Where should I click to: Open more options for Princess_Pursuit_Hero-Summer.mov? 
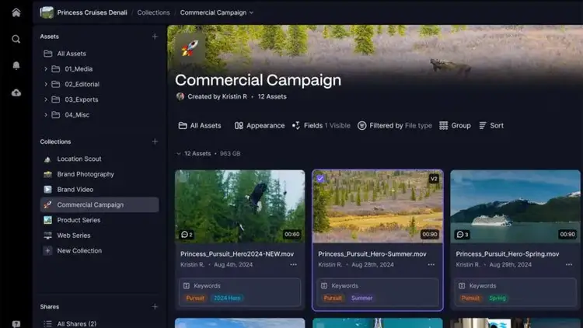pyautogui.click(x=431, y=264)
